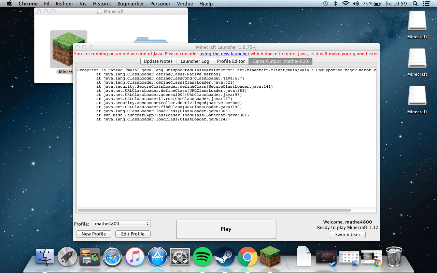Expand the Profile dropdown showing mathe4800

[121, 224]
